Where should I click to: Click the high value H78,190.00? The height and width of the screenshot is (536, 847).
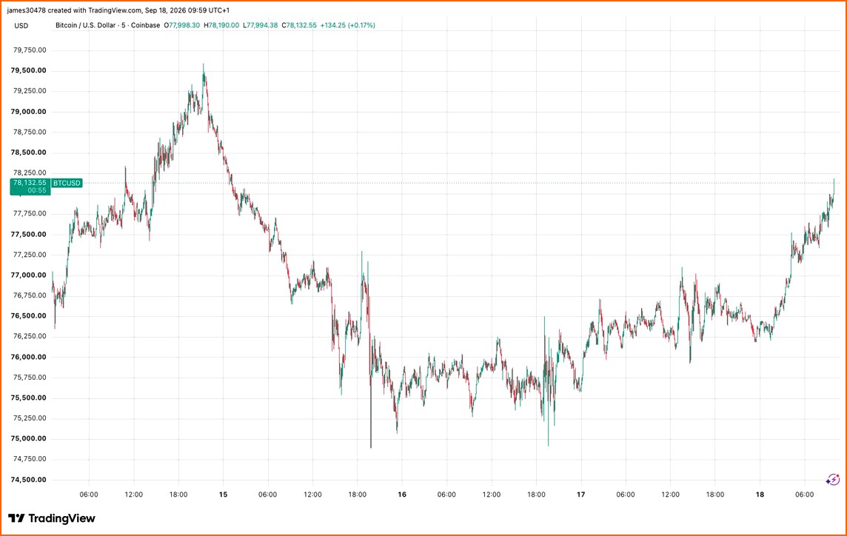(x=221, y=25)
